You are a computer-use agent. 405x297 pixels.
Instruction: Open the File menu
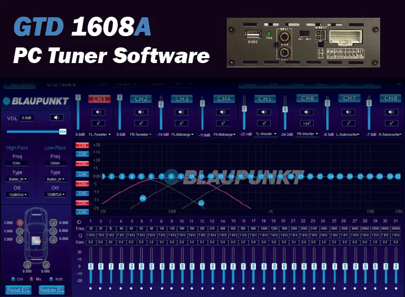[x=274, y=84]
